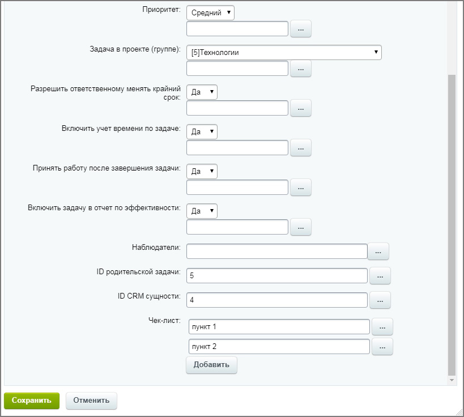This screenshot has height=417, width=464.
Task: Click the Добавить button under the checklist
Action: pyautogui.click(x=211, y=365)
